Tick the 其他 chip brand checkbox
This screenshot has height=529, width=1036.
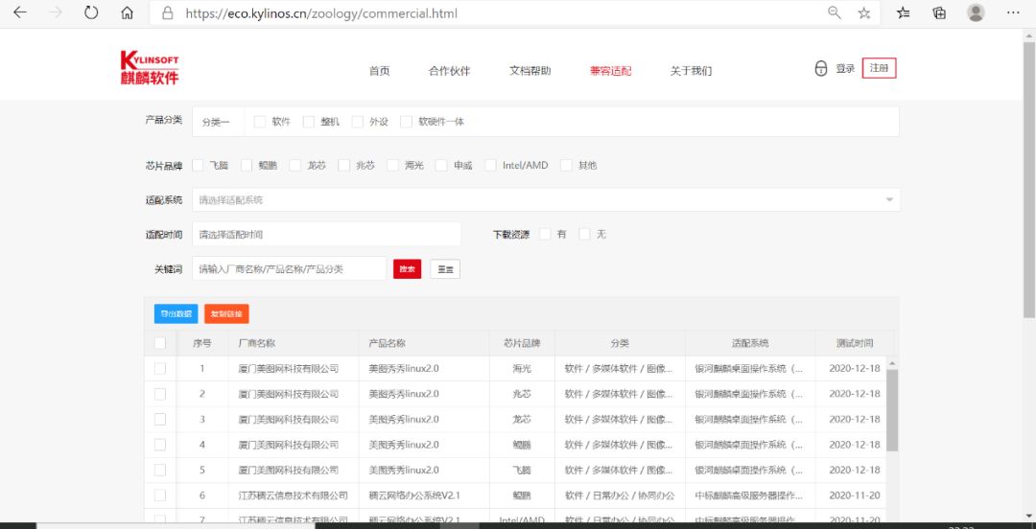click(566, 165)
